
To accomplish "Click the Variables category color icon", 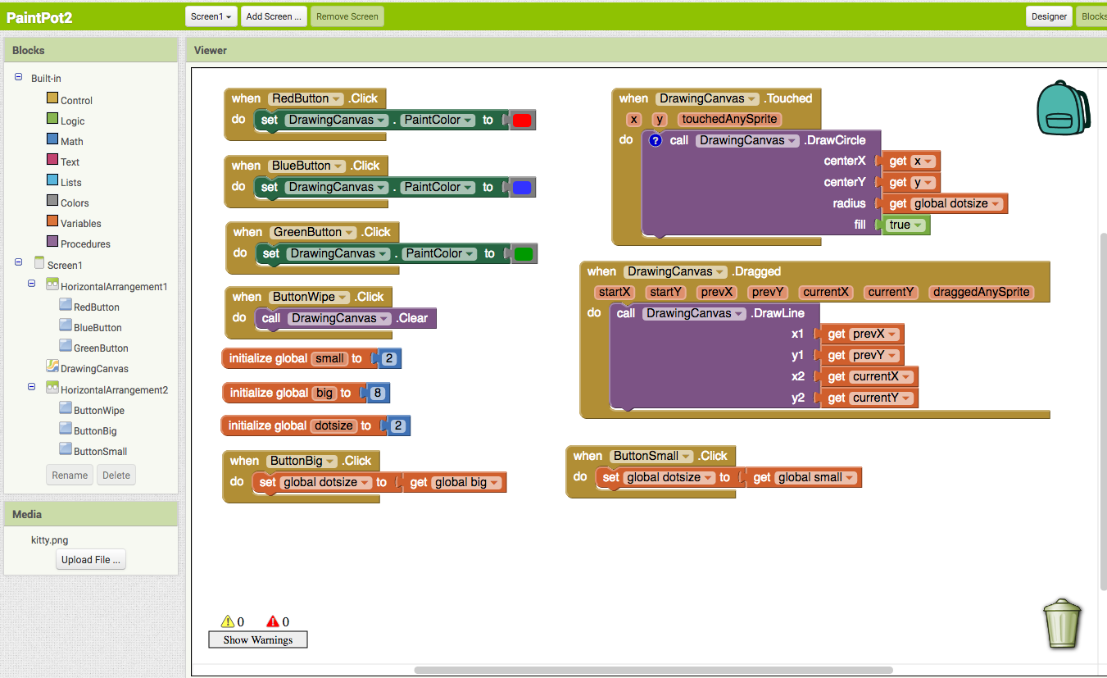I will [52, 222].
